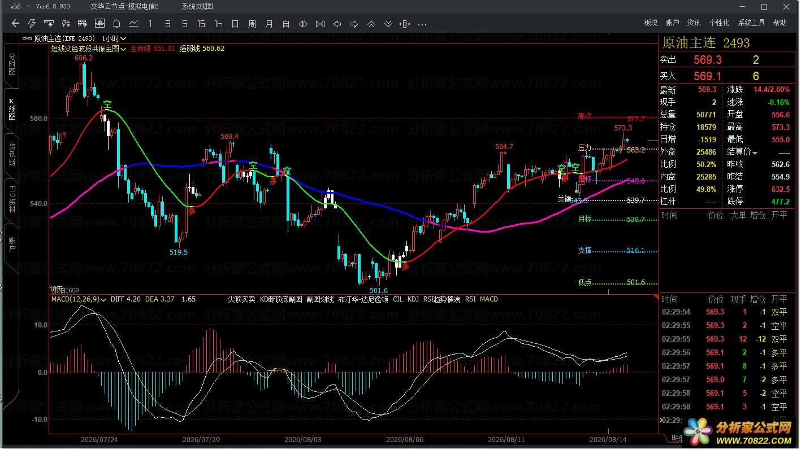Switch to the K线图 side tab

pos(12,110)
